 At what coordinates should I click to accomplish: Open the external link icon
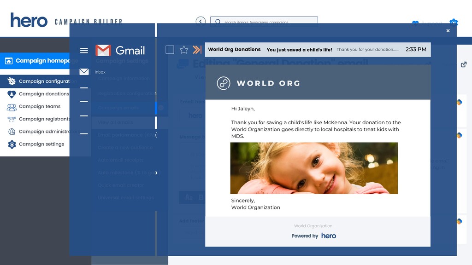[464, 64]
